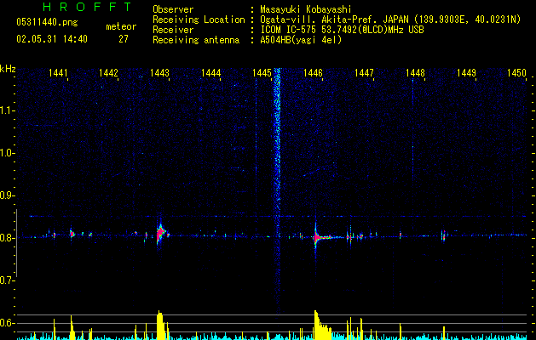Click the decaying yellow level peak below 1446
The image size is (536, 340).
(322, 325)
